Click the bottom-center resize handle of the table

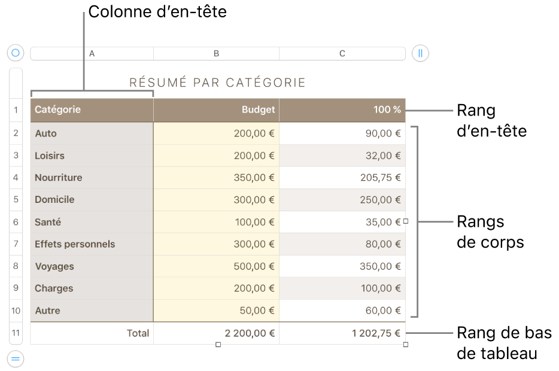[216, 343]
